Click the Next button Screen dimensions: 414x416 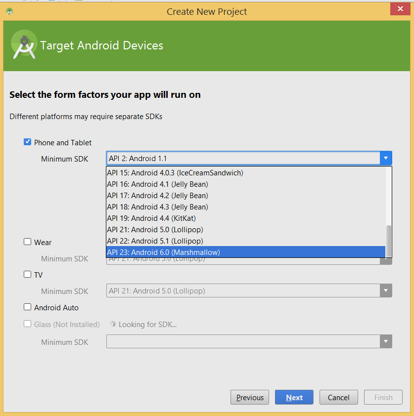pyautogui.click(x=294, y=397)
